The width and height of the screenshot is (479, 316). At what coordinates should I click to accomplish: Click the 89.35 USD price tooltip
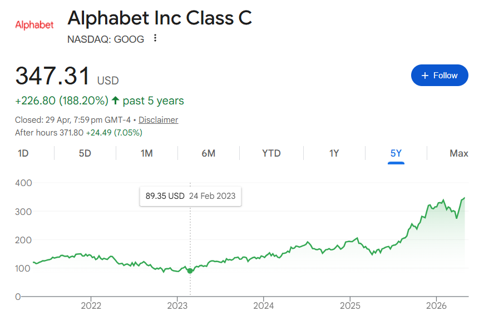(x=190, y=196)
